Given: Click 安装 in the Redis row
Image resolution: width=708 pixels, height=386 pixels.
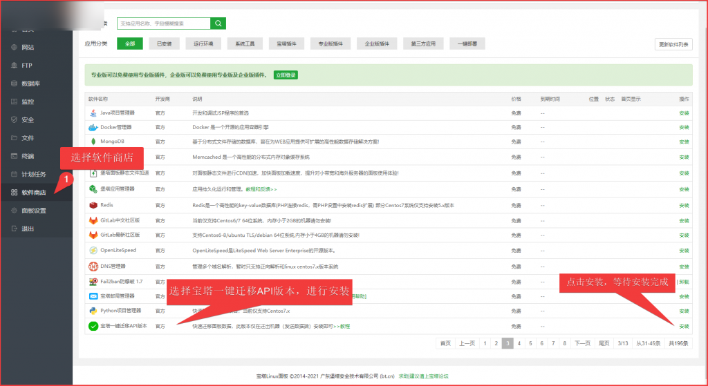Looking at the screenshot, I should click(x=684, y=206).
